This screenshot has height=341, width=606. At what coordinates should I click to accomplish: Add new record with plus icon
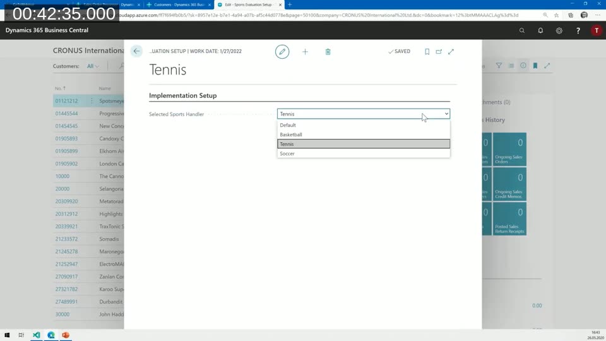point(305,52)
